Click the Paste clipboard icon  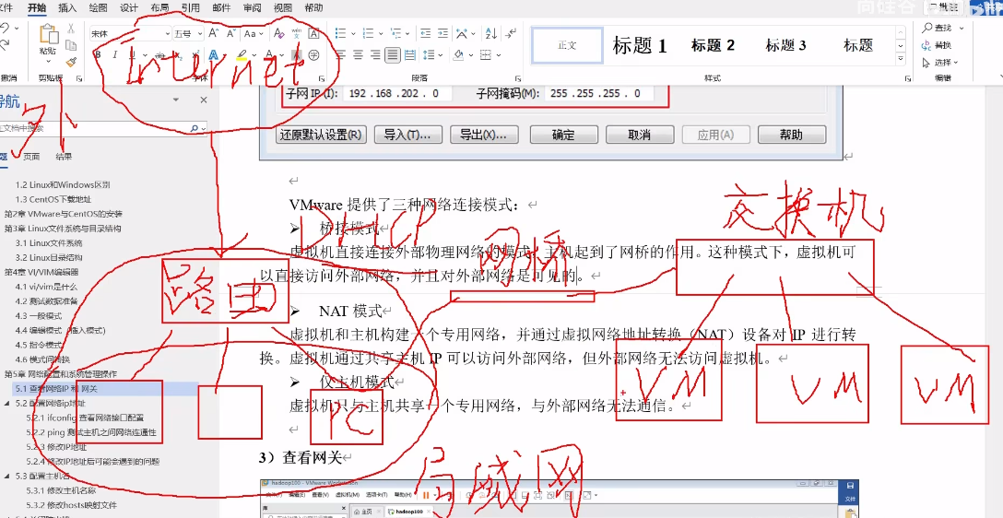click(49, 35)
